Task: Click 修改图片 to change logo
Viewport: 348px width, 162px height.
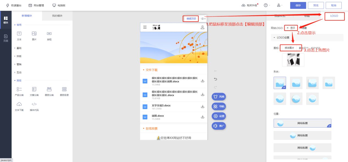Action: (x=289, y=48)
